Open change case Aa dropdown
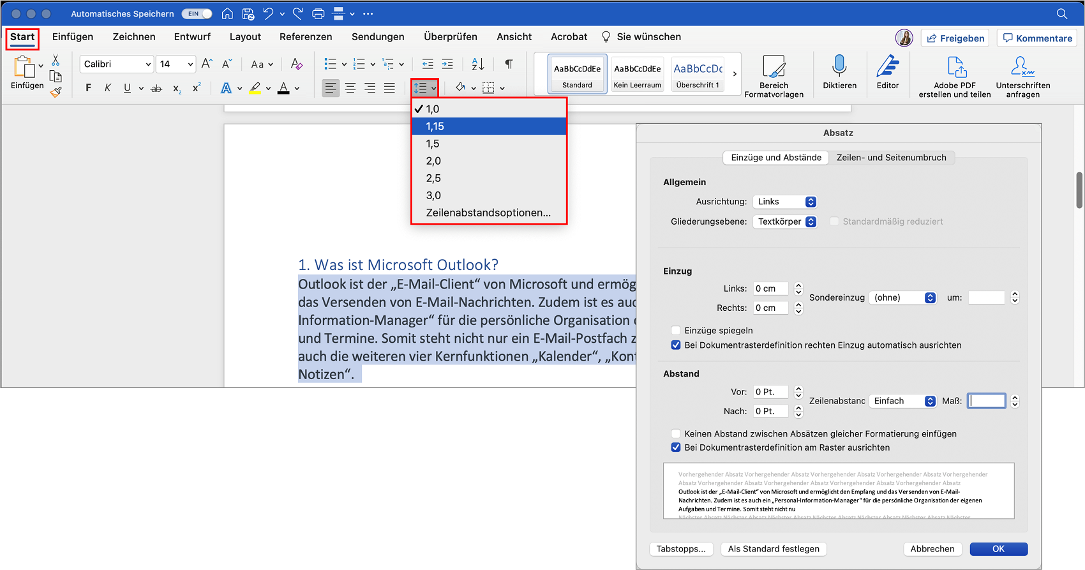Viewport: 1085px width, 570px height. point(262,64)
